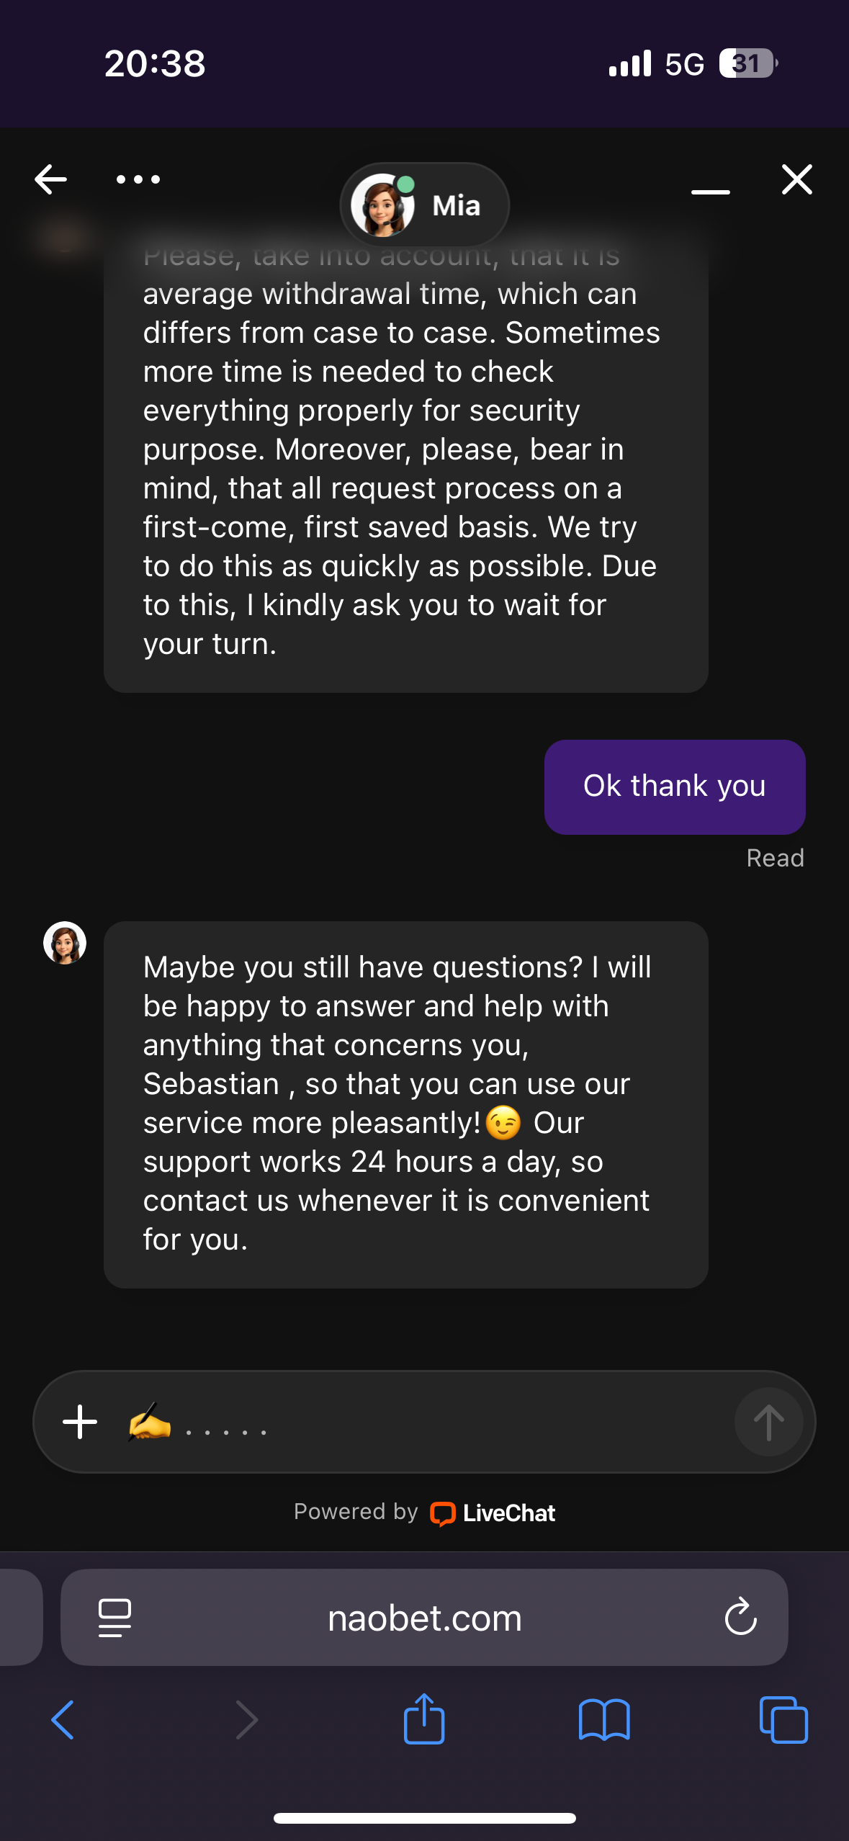Go back in Safari browser

click(x=63, y=1720)
